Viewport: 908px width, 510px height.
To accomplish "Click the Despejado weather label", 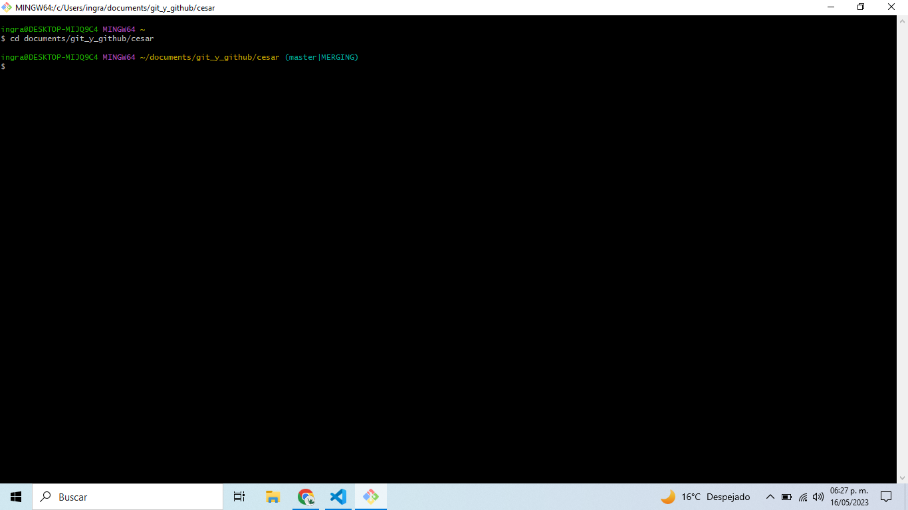I will [728, 497].
